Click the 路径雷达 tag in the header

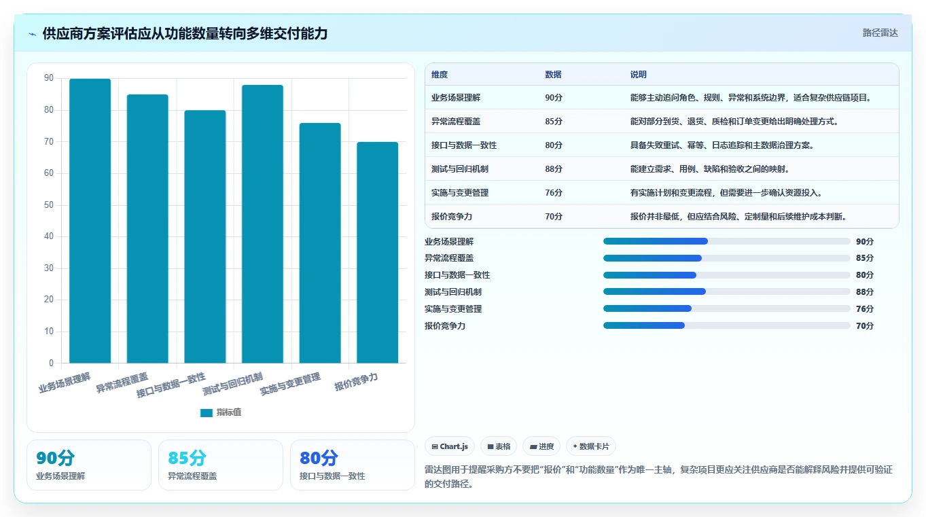point(880,33)
